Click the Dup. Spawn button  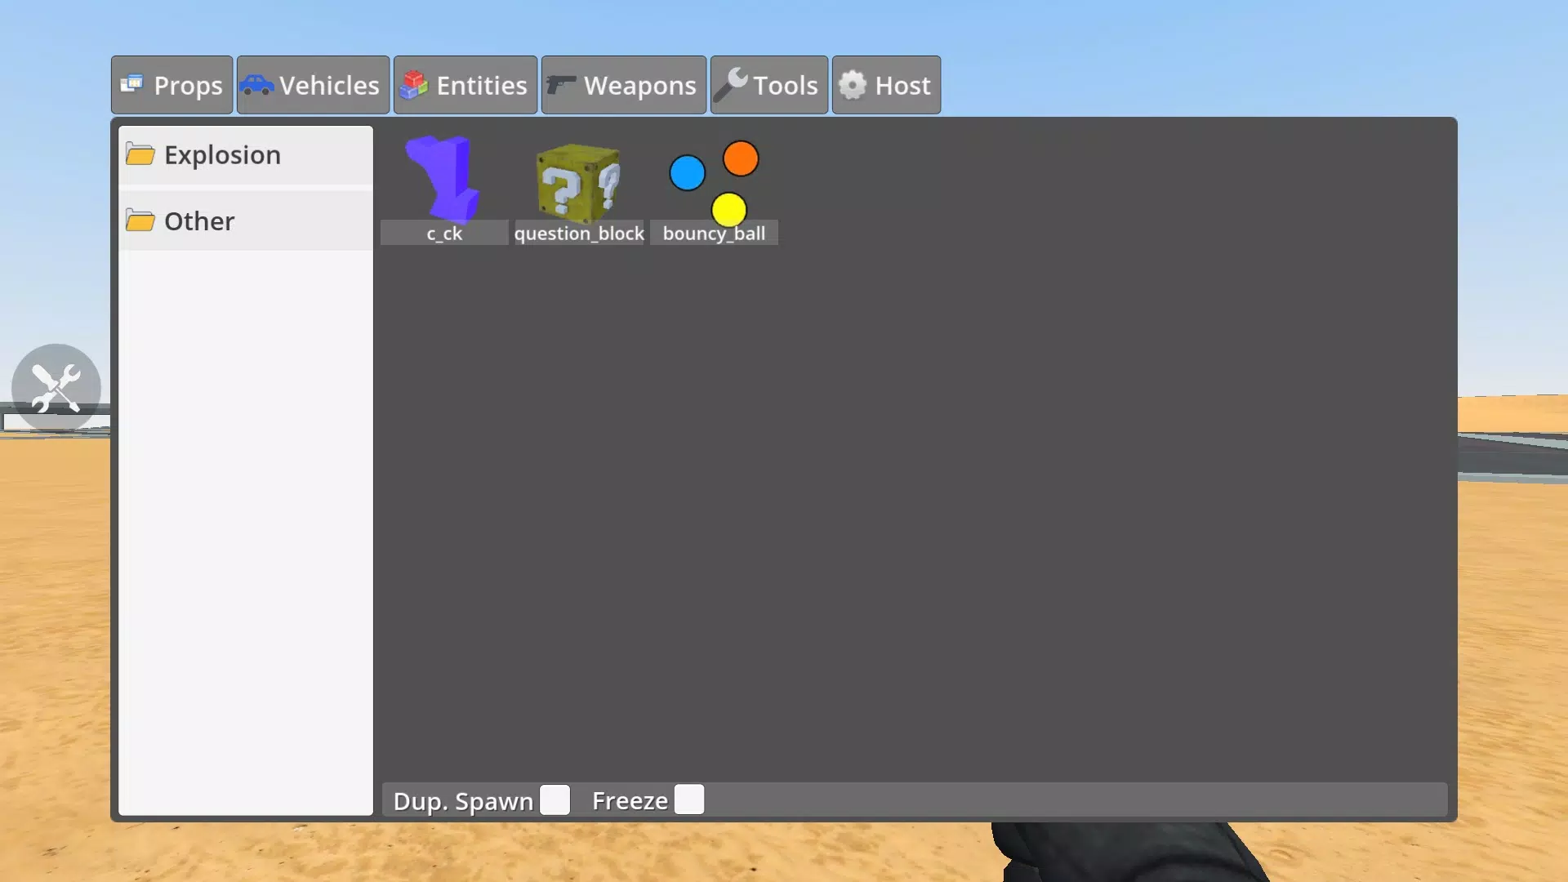point(555,800)
